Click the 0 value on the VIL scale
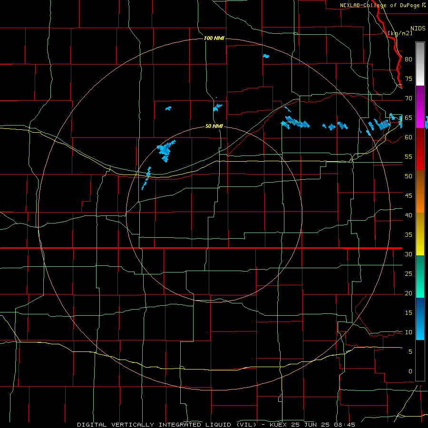 click(410, 371)
